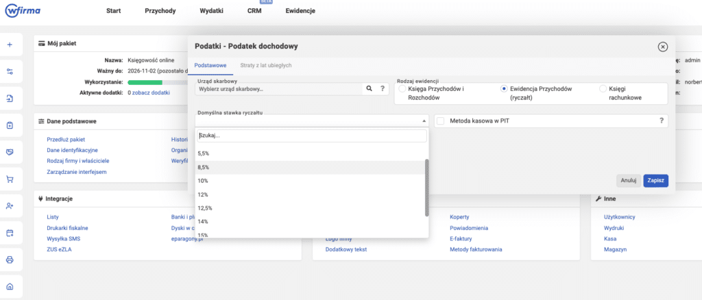Open the Ewidencje menu

[x=300, y=11]
